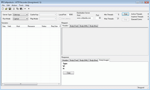Click the Sessions scrollbar left arrow
This screenshot has width=150, height=90.
point(3,84)
